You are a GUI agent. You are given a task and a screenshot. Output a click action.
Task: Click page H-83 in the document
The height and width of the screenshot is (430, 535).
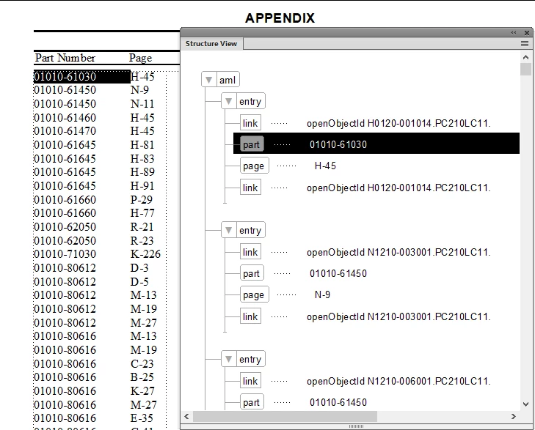(142, 159)
